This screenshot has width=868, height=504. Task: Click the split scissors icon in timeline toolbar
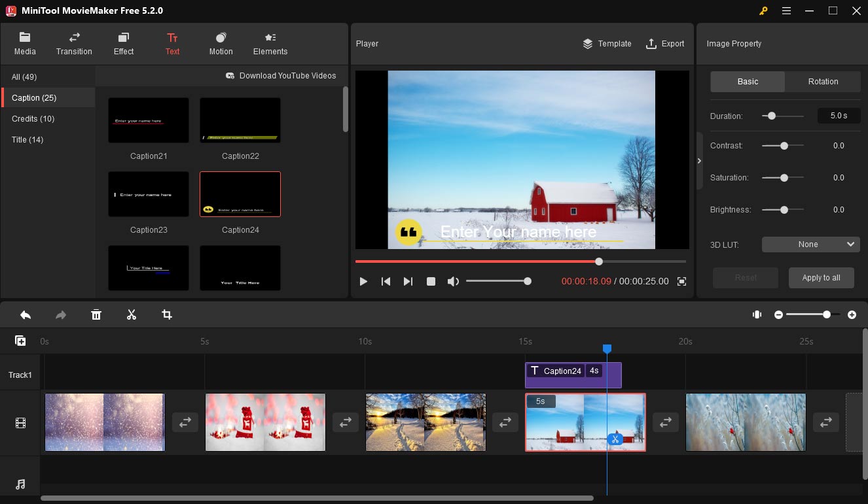click(132, 315)
